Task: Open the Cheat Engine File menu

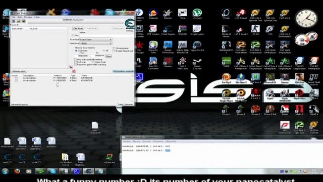Action: [13, 17]
